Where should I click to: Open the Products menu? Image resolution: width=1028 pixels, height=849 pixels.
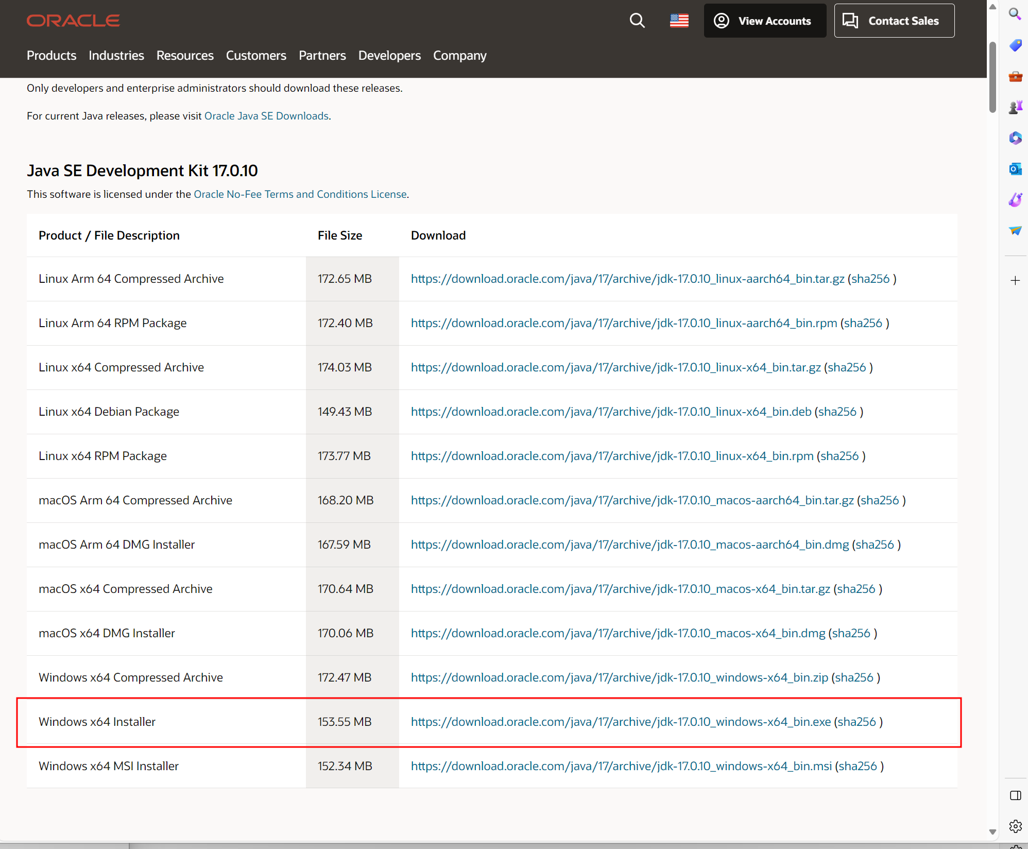click(x=52, y=56)
